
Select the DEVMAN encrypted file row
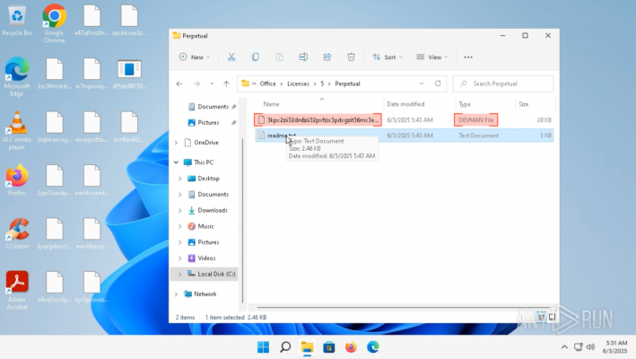pos(404,120)
